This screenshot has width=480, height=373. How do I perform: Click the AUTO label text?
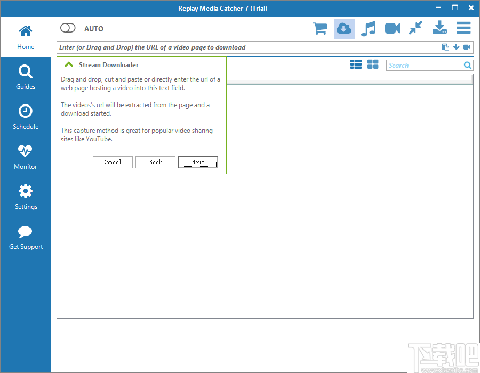point(94,29)
